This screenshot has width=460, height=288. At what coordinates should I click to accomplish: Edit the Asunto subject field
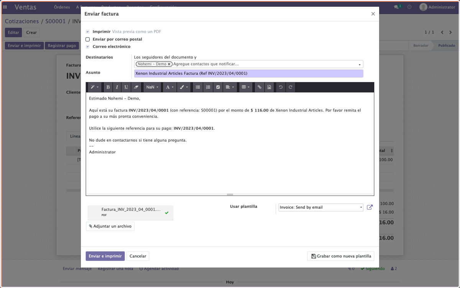point(248,73)
